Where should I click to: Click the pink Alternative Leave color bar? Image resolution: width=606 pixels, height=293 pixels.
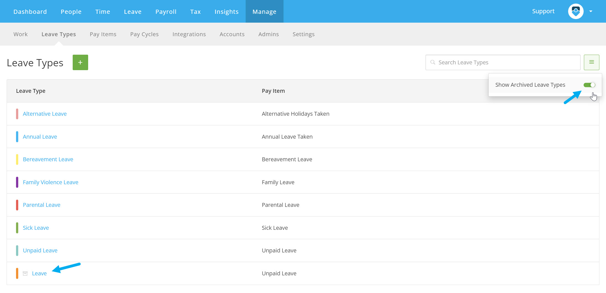tap(17, 114)
